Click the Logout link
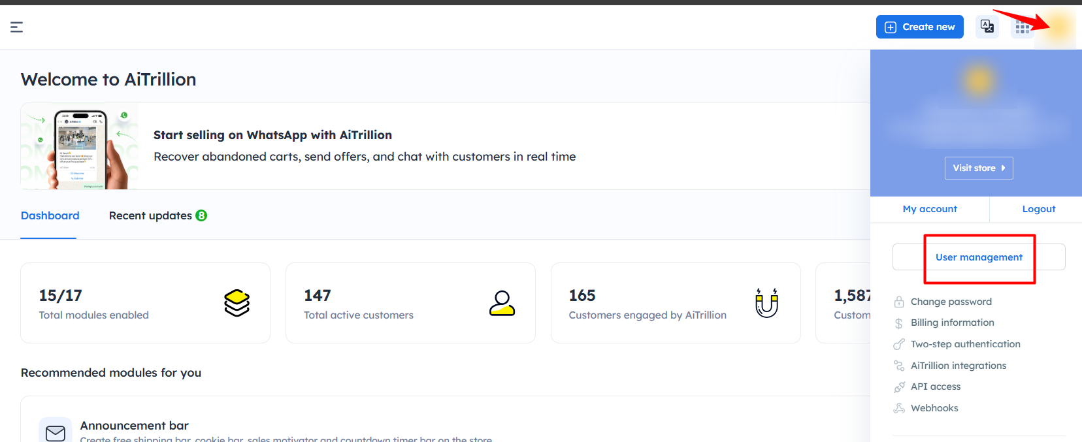The width and height of the screenshot is (1082, 442). tap(1038, 209)
